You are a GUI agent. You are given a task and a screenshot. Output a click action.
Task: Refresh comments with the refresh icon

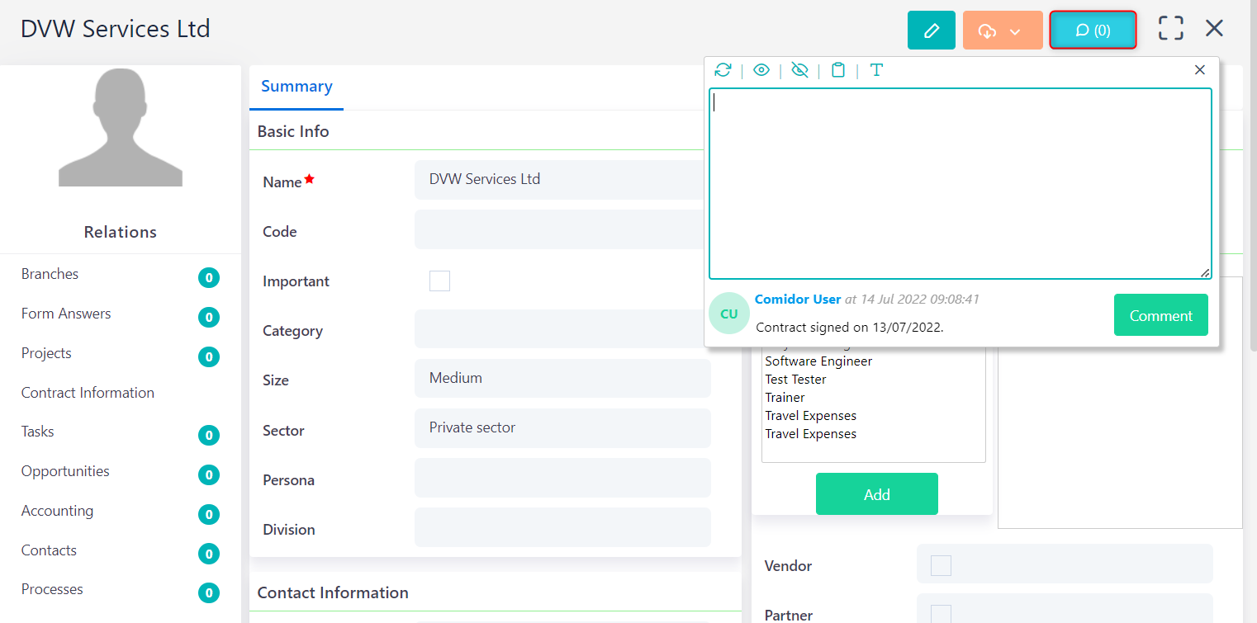point(723,70)
